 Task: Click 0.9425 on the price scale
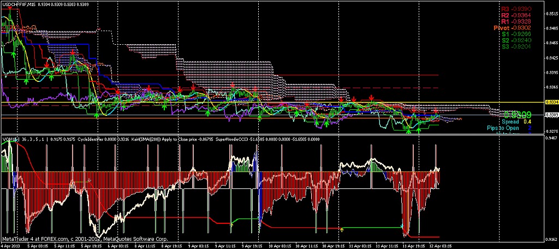tap(551, 58)
